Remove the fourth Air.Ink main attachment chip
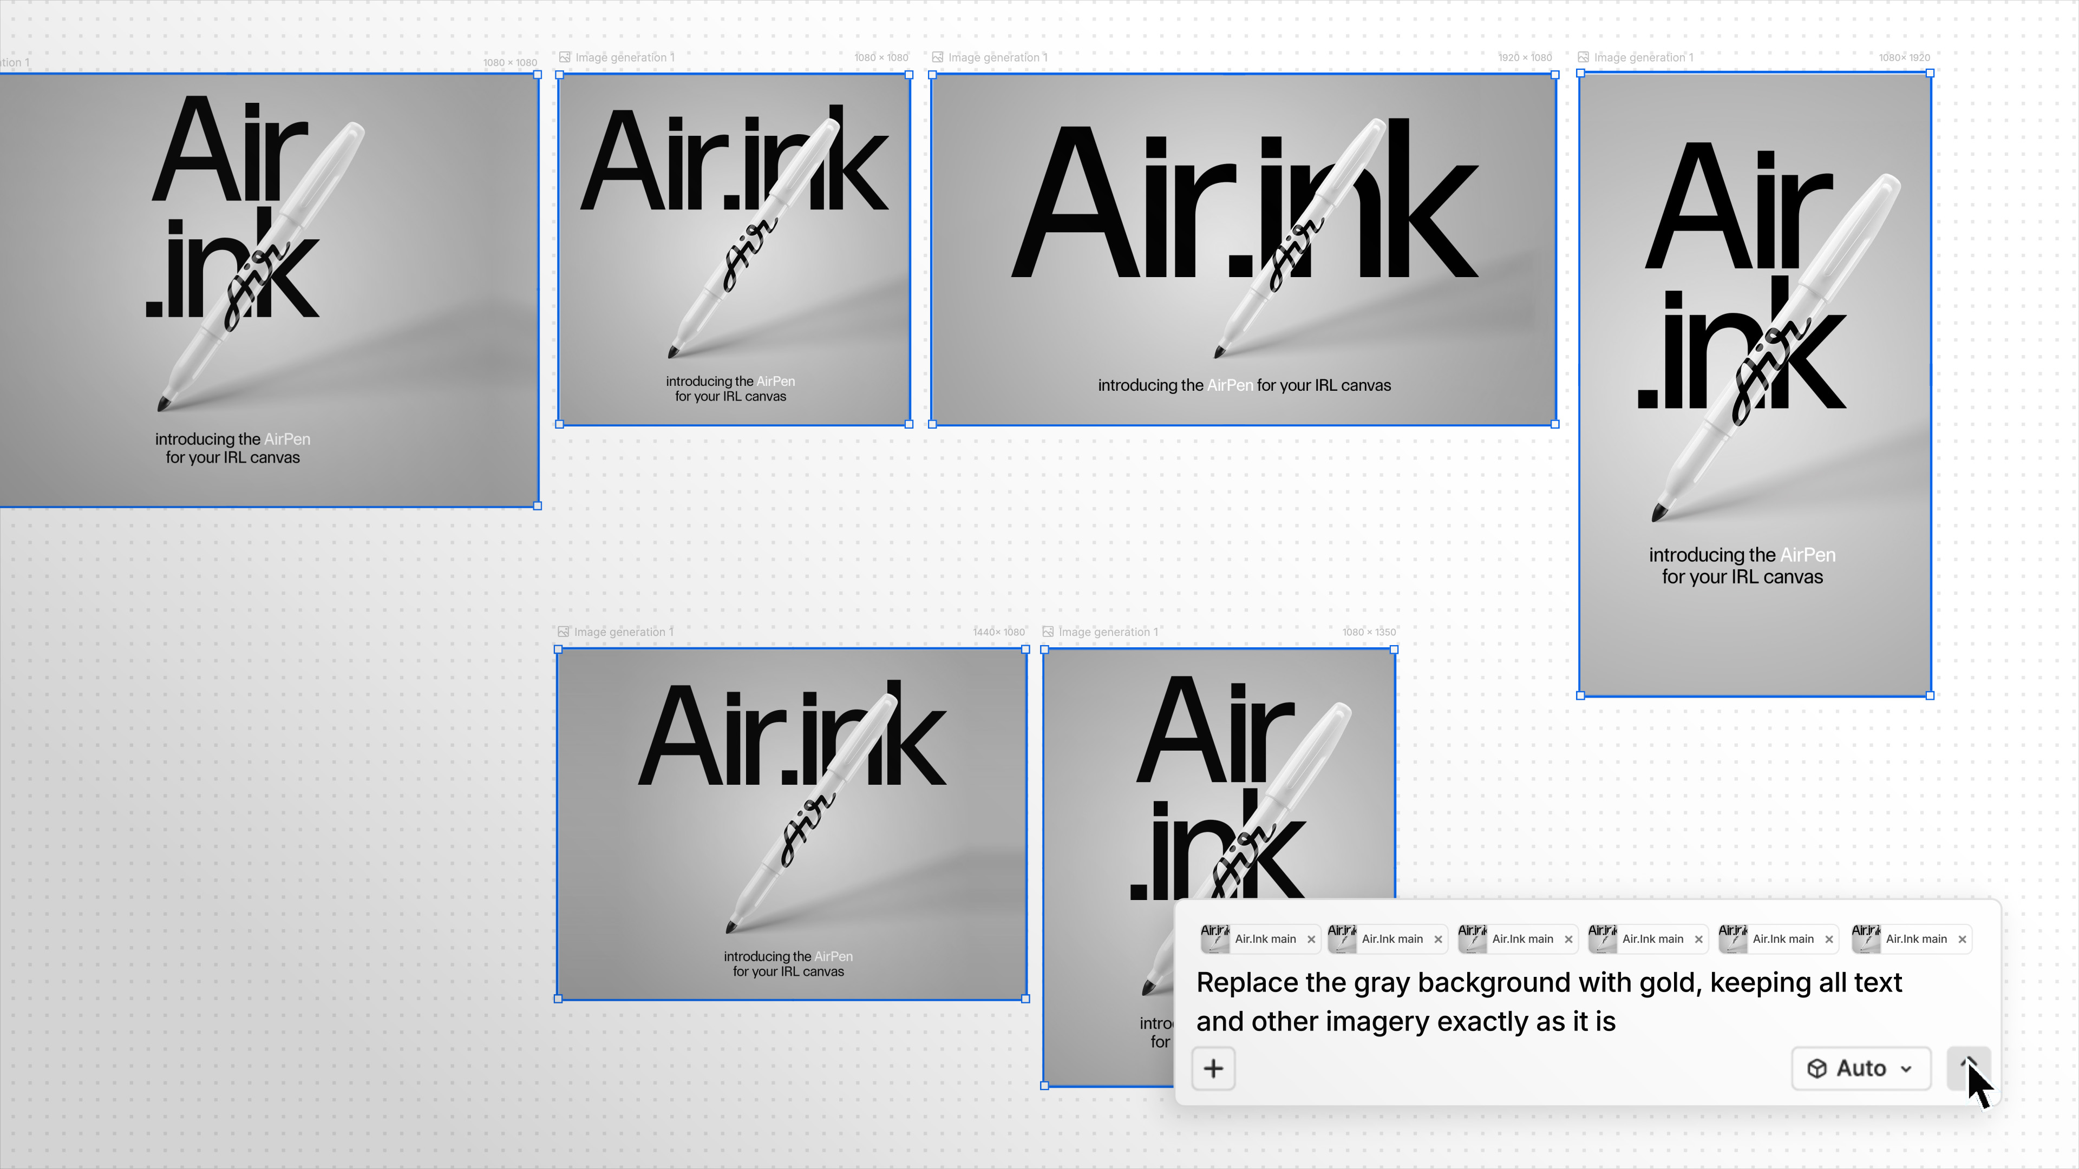This screenshot has height=1169, width=2079. 1699,939
